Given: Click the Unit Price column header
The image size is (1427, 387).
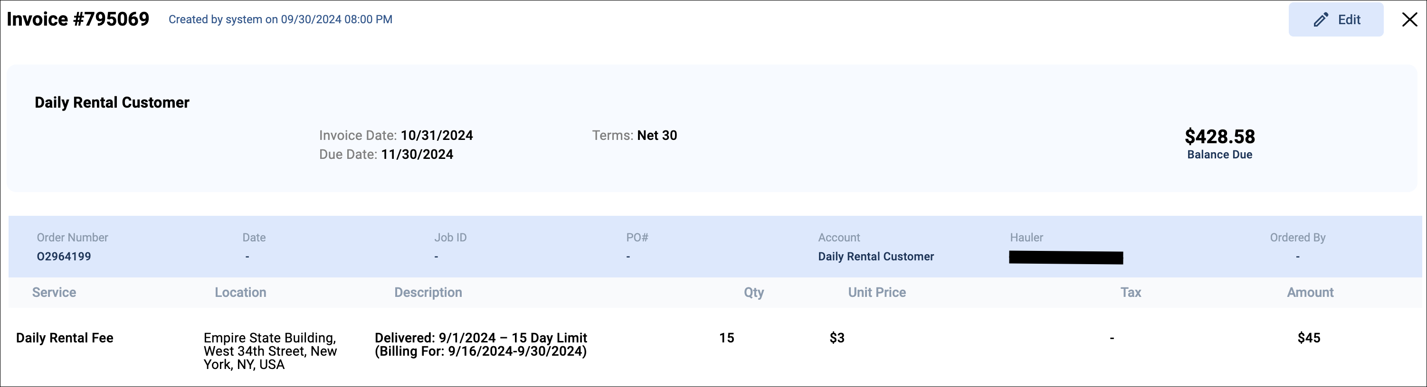Looking at the screenshot, I should point(877,293).
